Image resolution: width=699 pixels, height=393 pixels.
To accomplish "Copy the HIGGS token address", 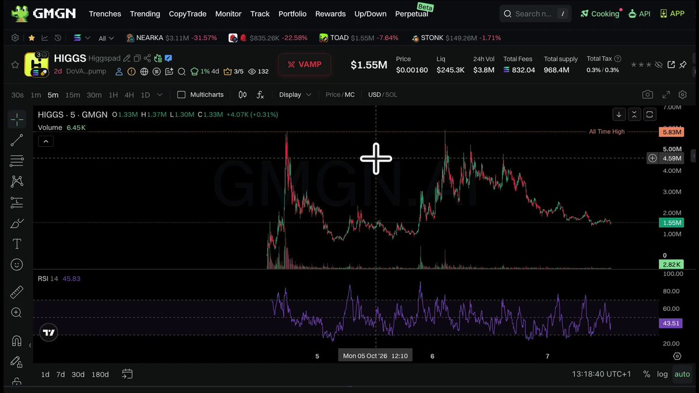I will click(x=137, y=58).
